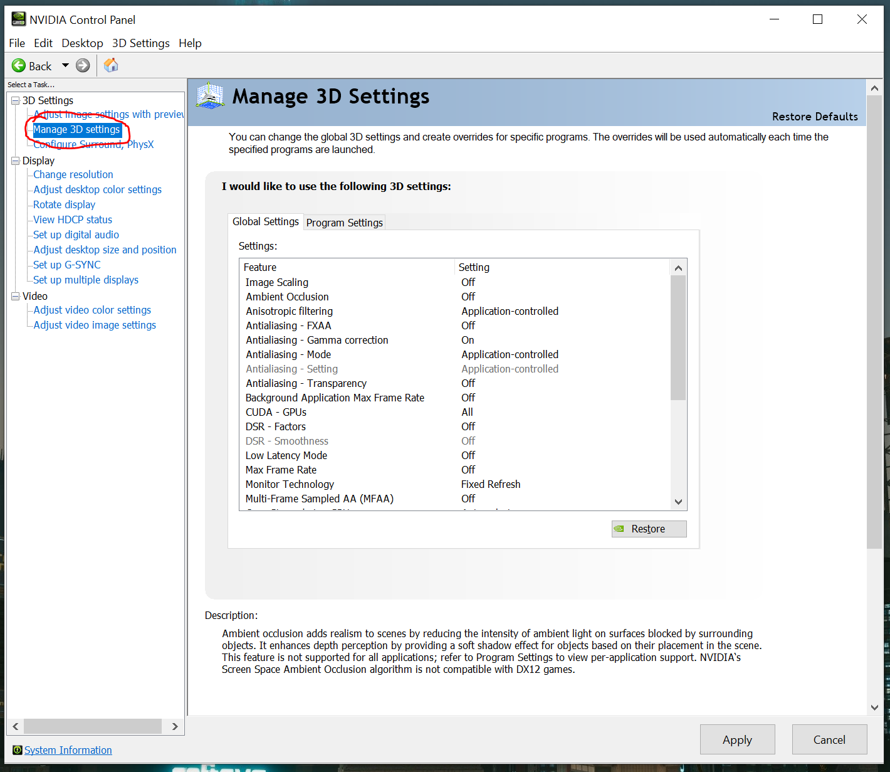Open the 3D Settings menu
Viewport: 890px width, 772px height.
pos(141,43)
